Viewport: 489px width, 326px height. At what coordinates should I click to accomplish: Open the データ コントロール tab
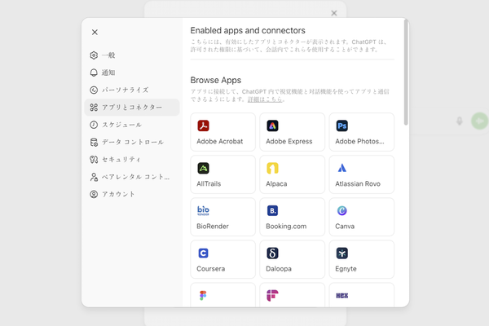[x=132, y=142]
